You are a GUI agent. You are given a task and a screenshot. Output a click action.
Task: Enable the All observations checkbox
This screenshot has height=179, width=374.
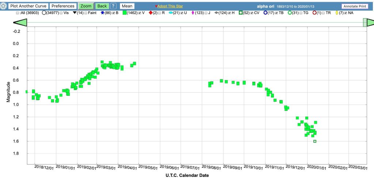(x=18, y=13)
